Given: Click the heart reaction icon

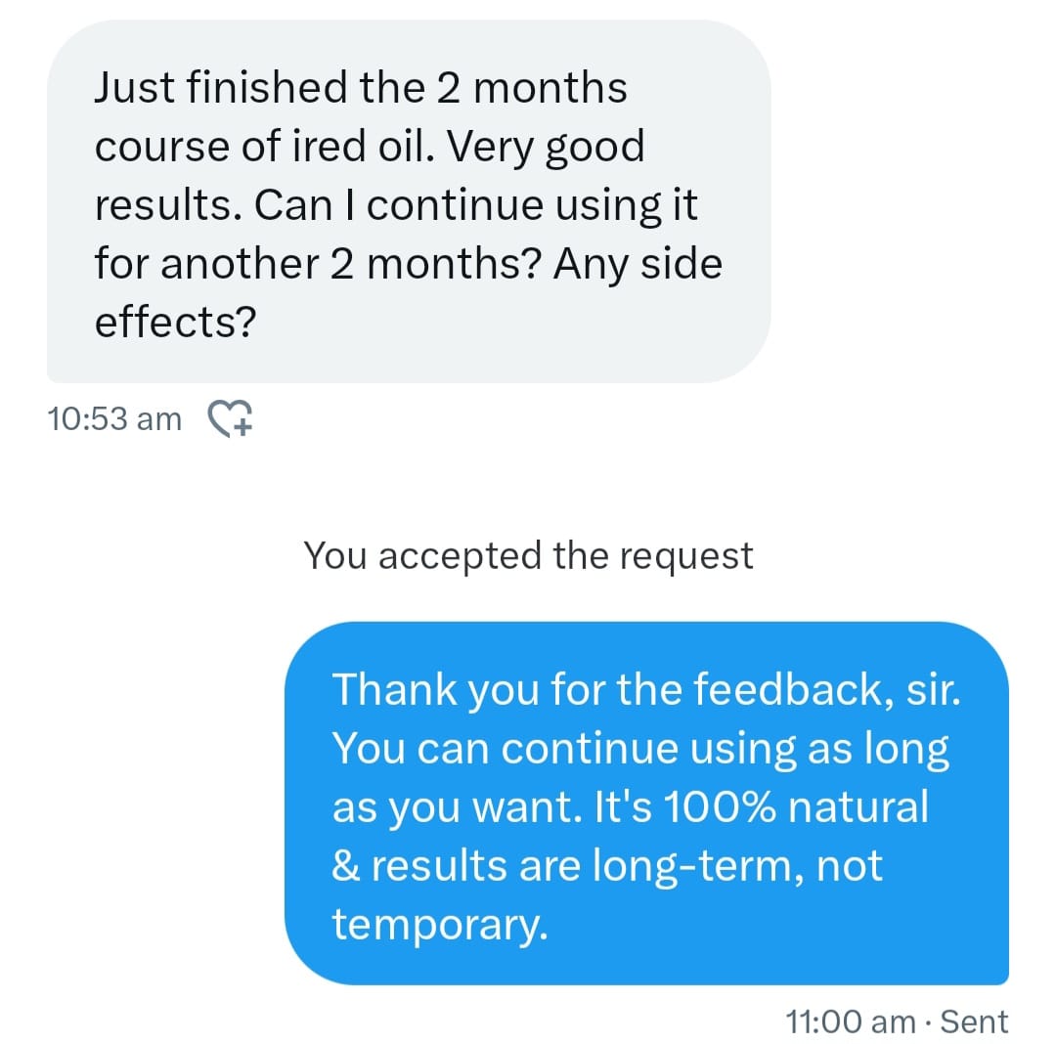Looking at the screenshot, I should pyautogui.click(x=232, y=419).
